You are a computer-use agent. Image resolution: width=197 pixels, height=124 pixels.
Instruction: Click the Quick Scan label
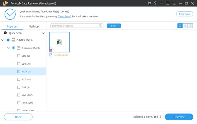15,33
